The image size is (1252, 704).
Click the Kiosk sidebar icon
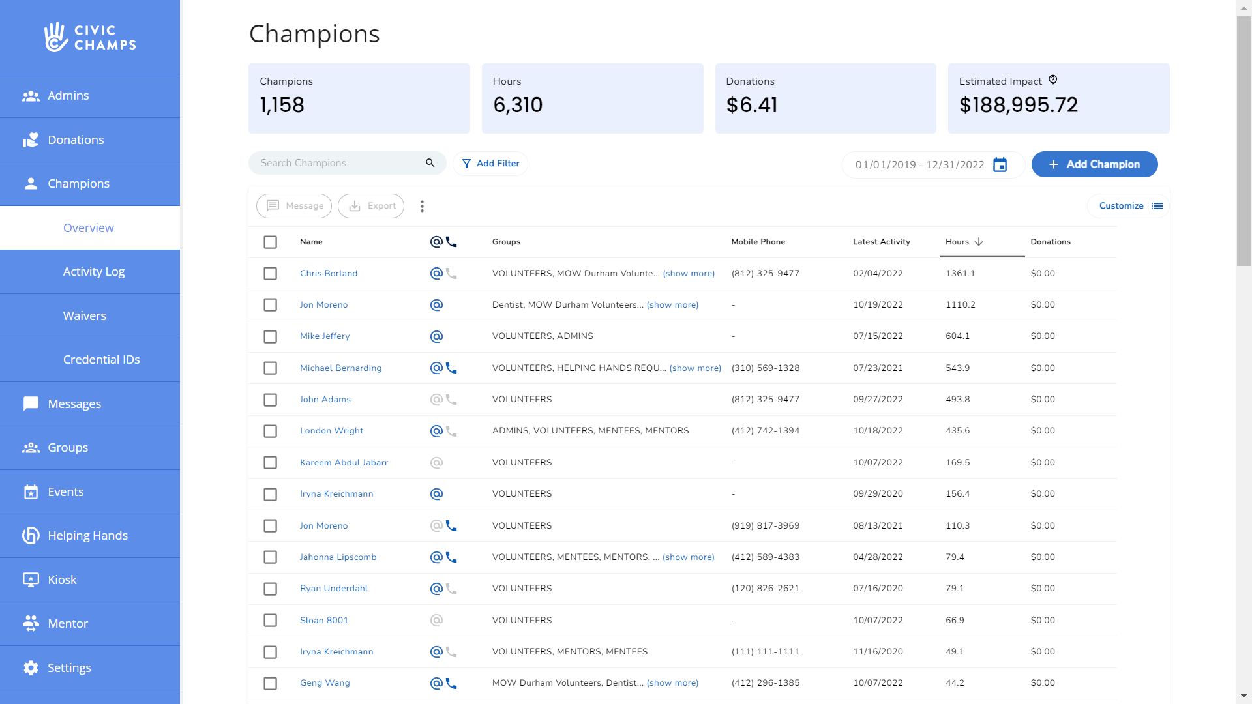point(31,579)
